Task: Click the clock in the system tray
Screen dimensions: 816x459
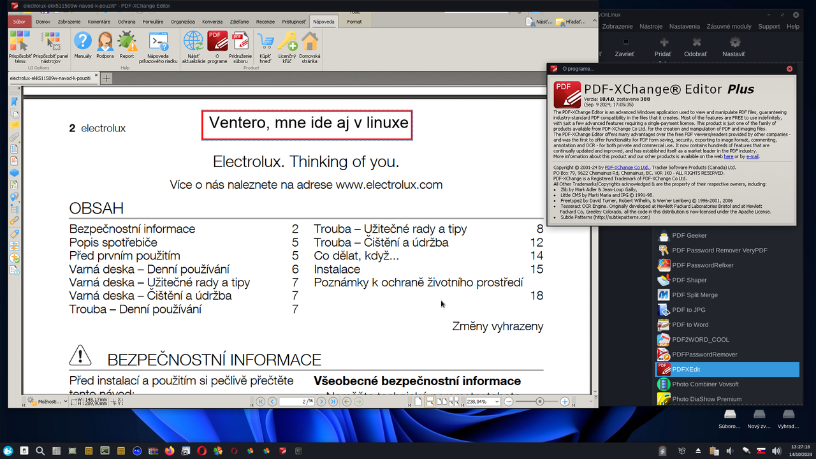Action: (x=799, y=451)
